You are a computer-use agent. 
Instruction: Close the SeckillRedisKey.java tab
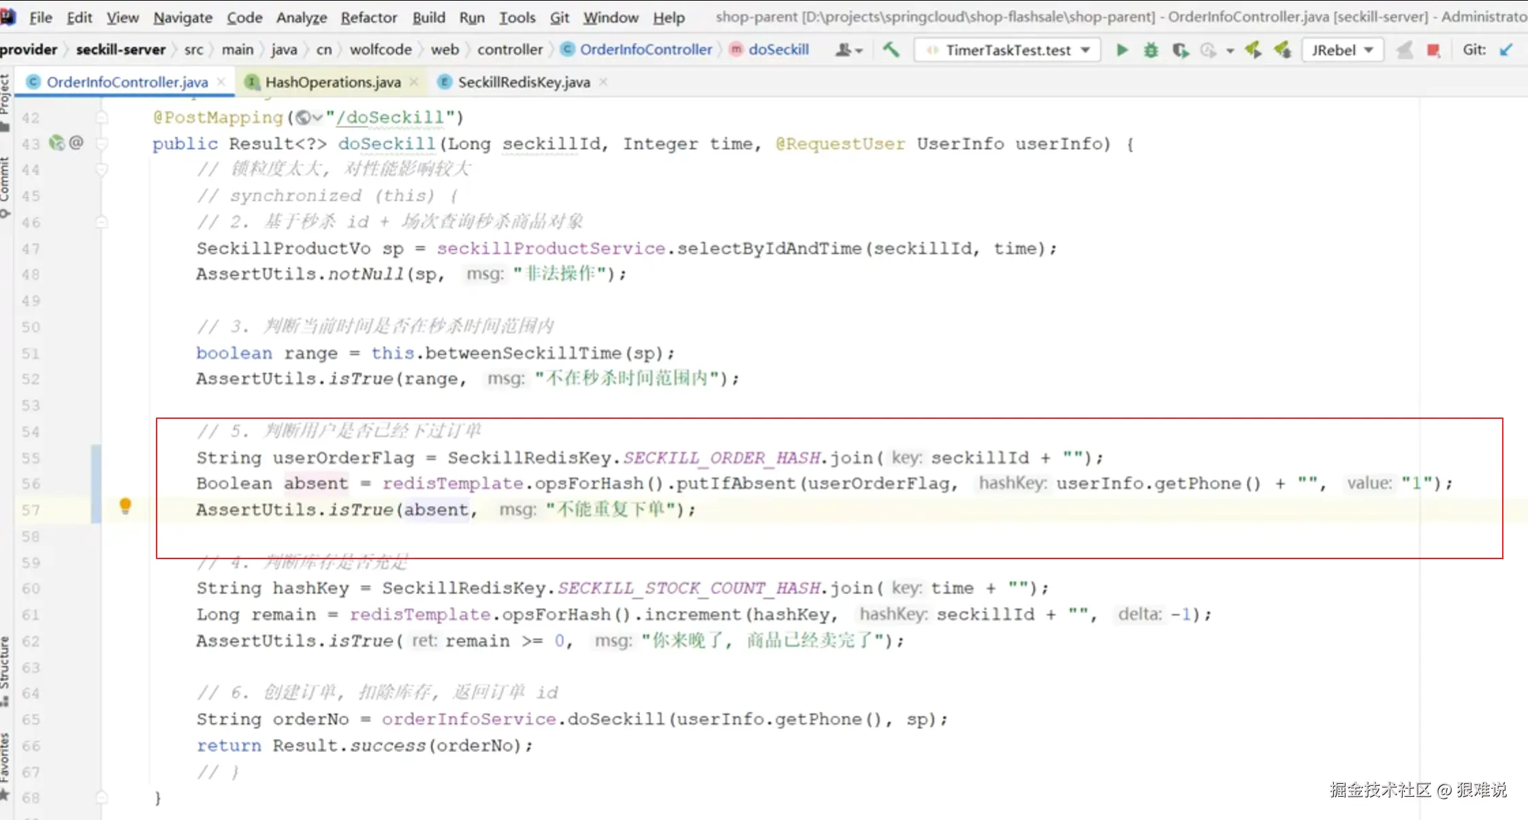(603, 82)
